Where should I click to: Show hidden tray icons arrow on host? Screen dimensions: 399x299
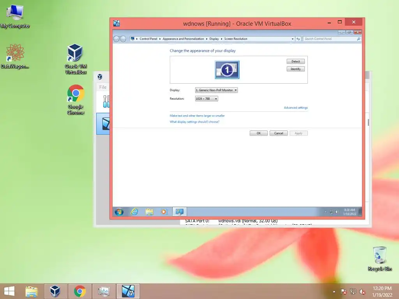tap(334, 292)
